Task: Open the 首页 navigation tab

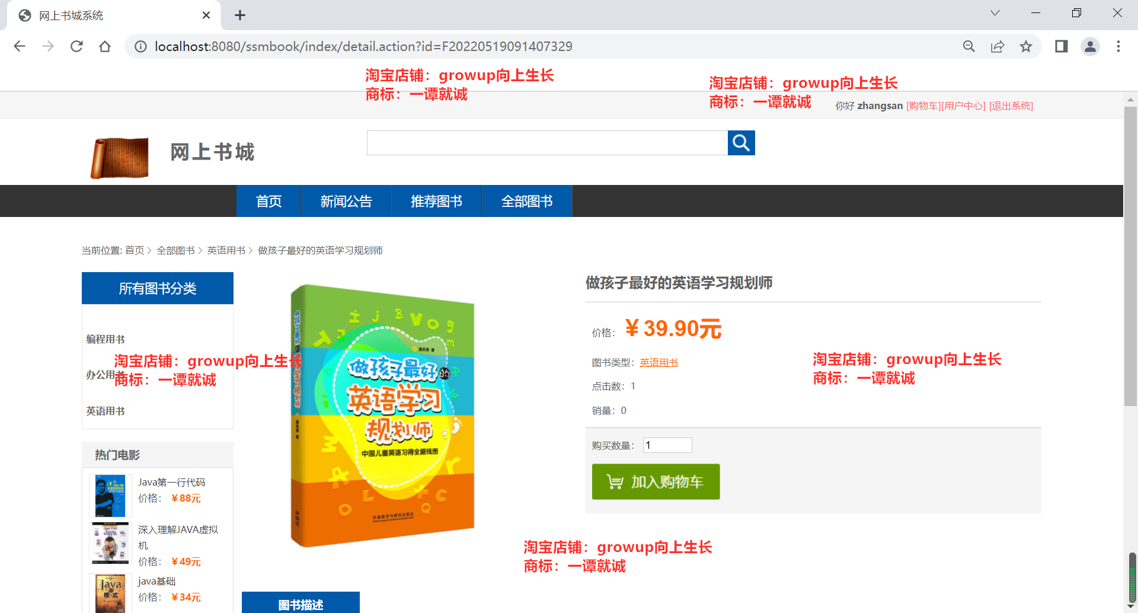Action: click(x=268, y=201)
